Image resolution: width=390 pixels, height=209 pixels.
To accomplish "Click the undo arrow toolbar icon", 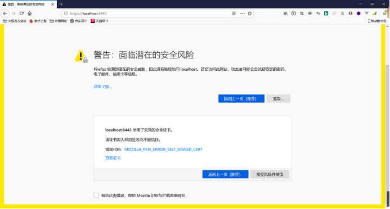I will pos(318,13).
